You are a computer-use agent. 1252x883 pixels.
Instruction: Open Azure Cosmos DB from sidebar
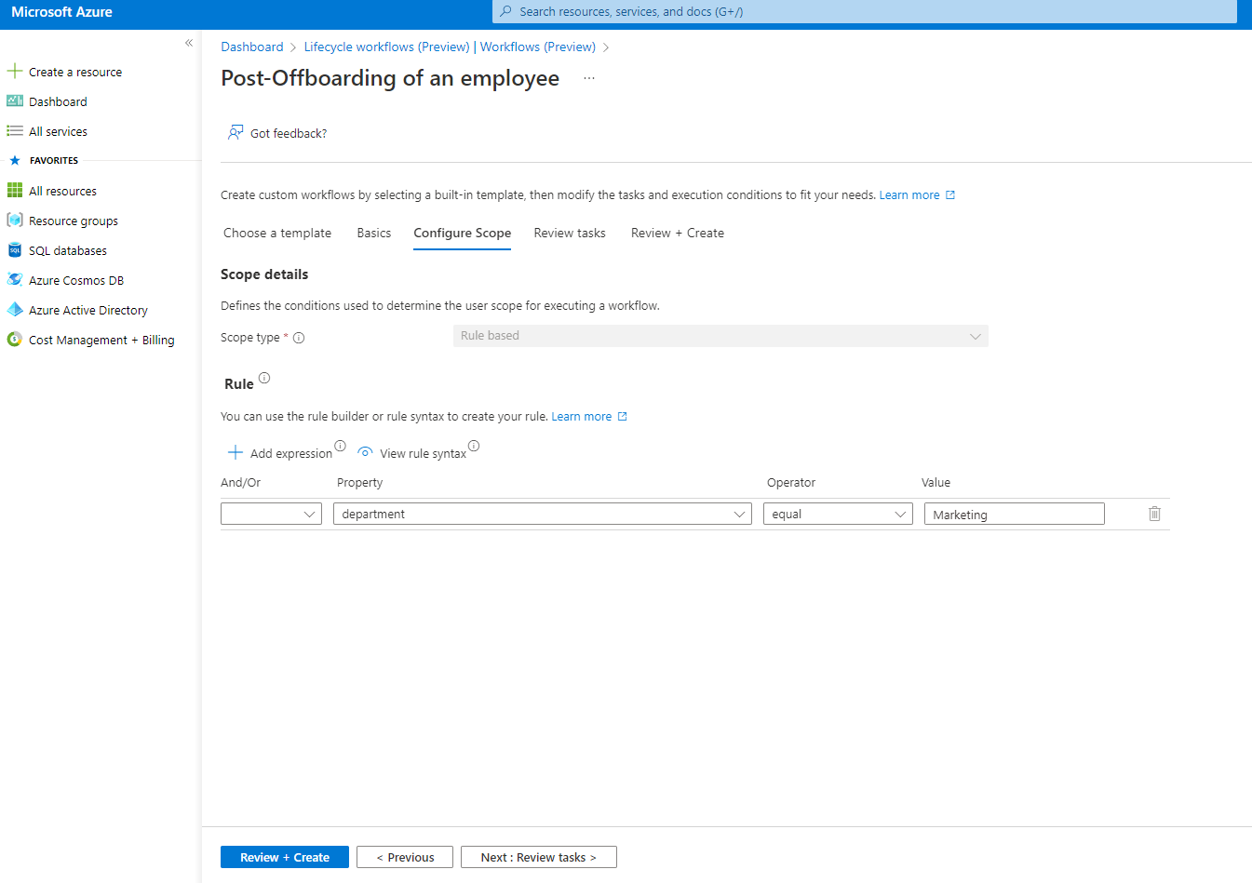pos(75,280)
